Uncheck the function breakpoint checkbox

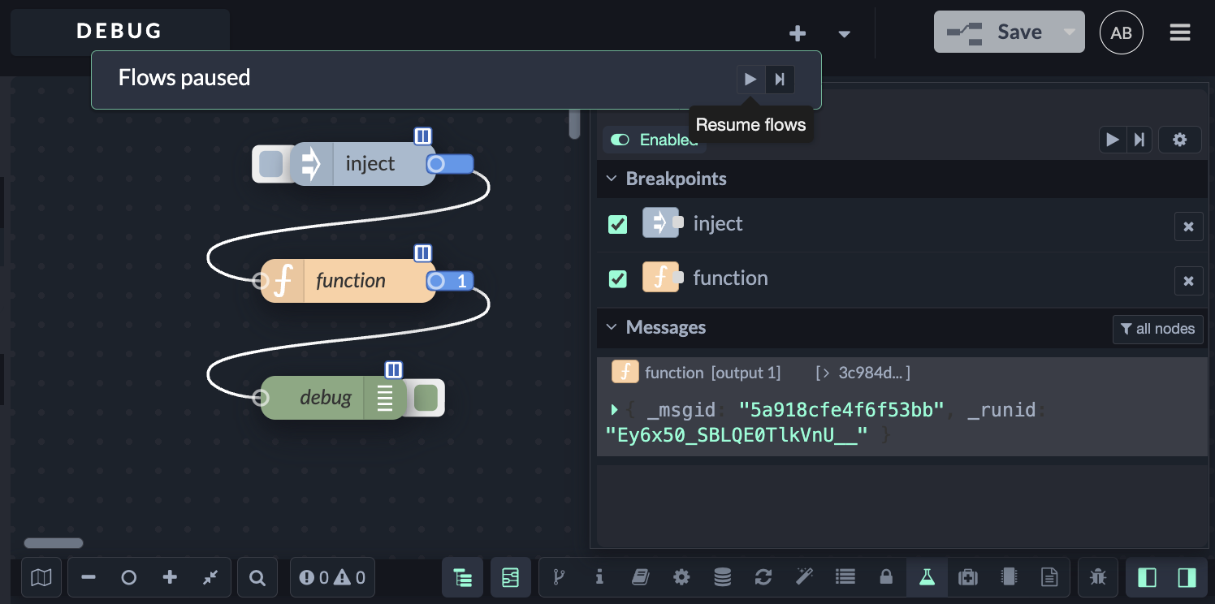(x=618, y=278)
